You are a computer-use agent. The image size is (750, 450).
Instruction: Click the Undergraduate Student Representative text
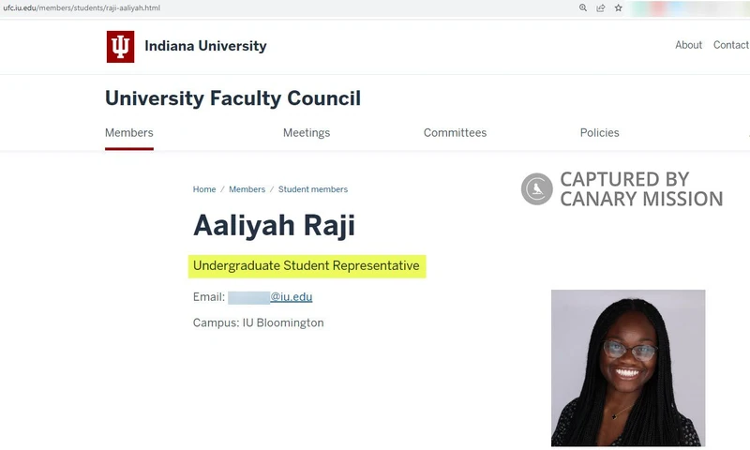(x=307, y=266)
